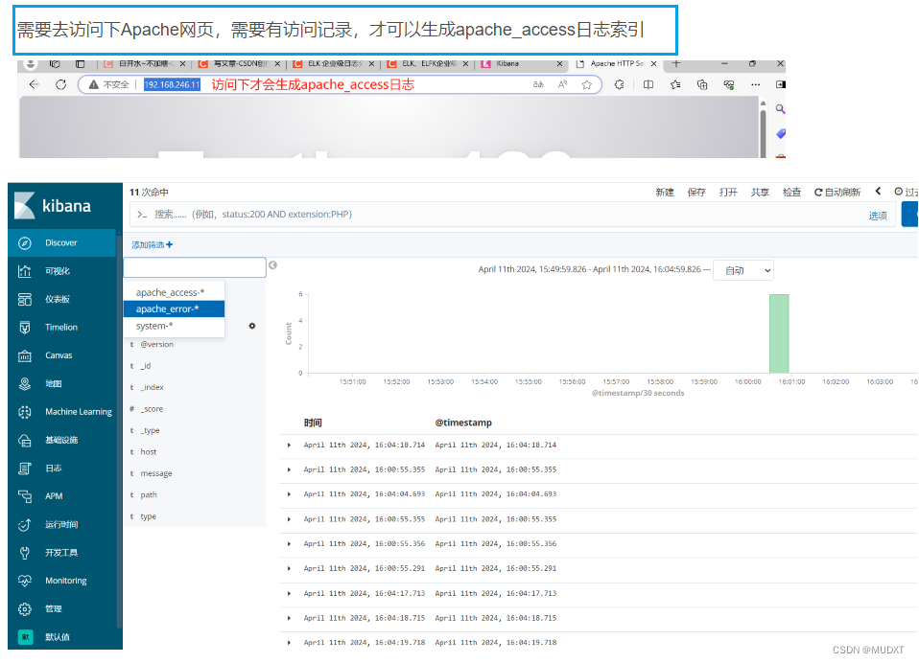Click 选项 options link in search bar
919x663 pixels.
878,216
